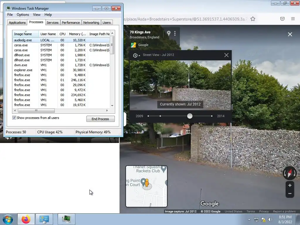The width and height of the screenshot is (300, 225).
Task: Click Task Manager taskbar icon
Action: click(67, 219)
